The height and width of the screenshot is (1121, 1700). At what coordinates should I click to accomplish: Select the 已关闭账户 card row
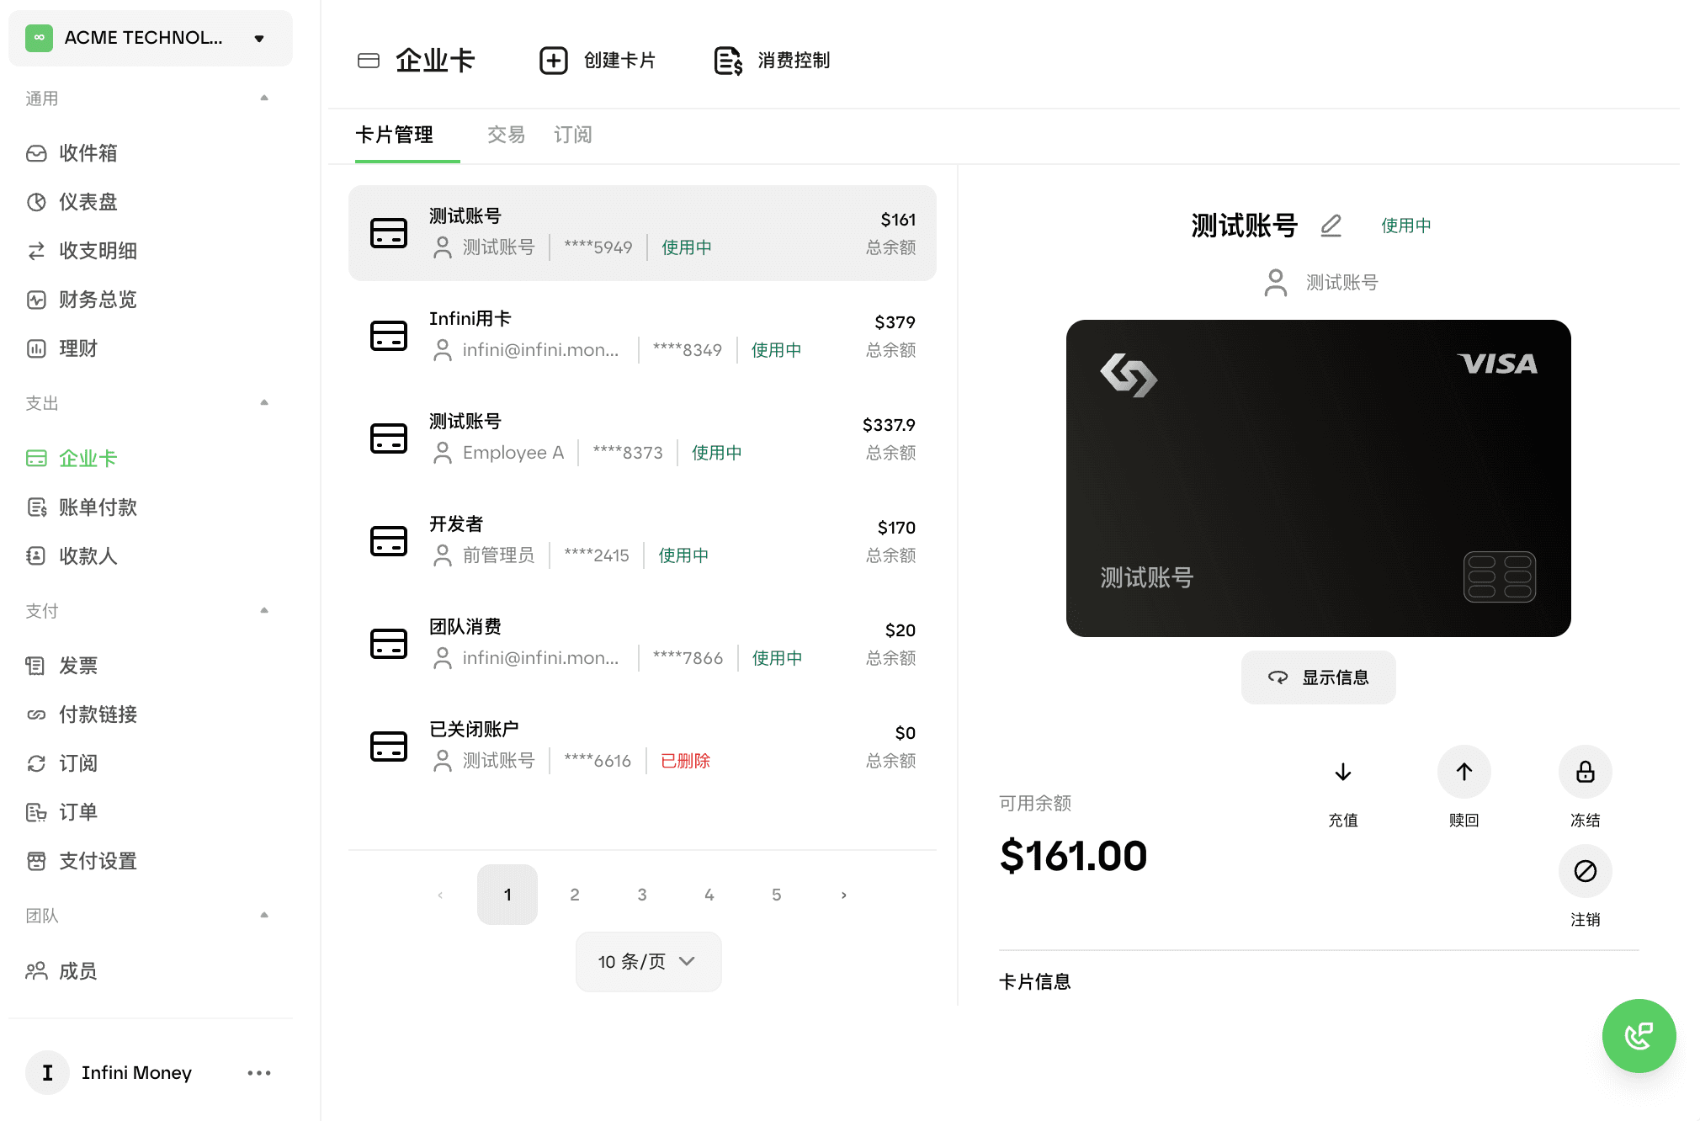(x=642, y=746)
